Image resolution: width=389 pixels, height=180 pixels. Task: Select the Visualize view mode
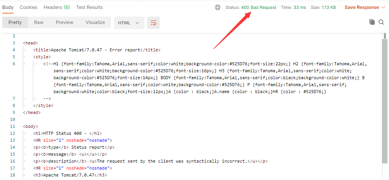(x=95, y=22)
